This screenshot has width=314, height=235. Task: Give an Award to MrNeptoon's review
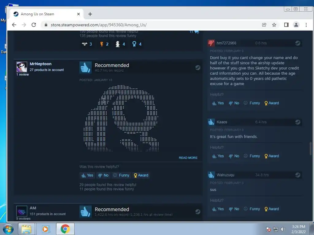pyautogui.click(x=141, y=175)
